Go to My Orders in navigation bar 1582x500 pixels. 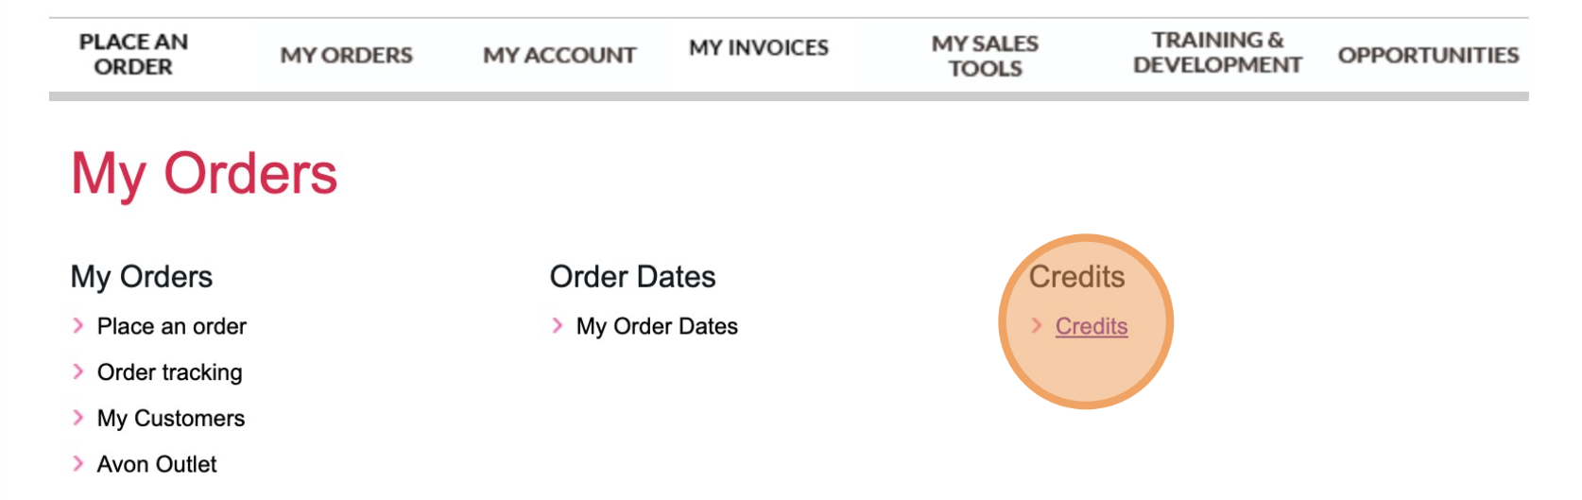pyautogui.click(x=346, y=56)
